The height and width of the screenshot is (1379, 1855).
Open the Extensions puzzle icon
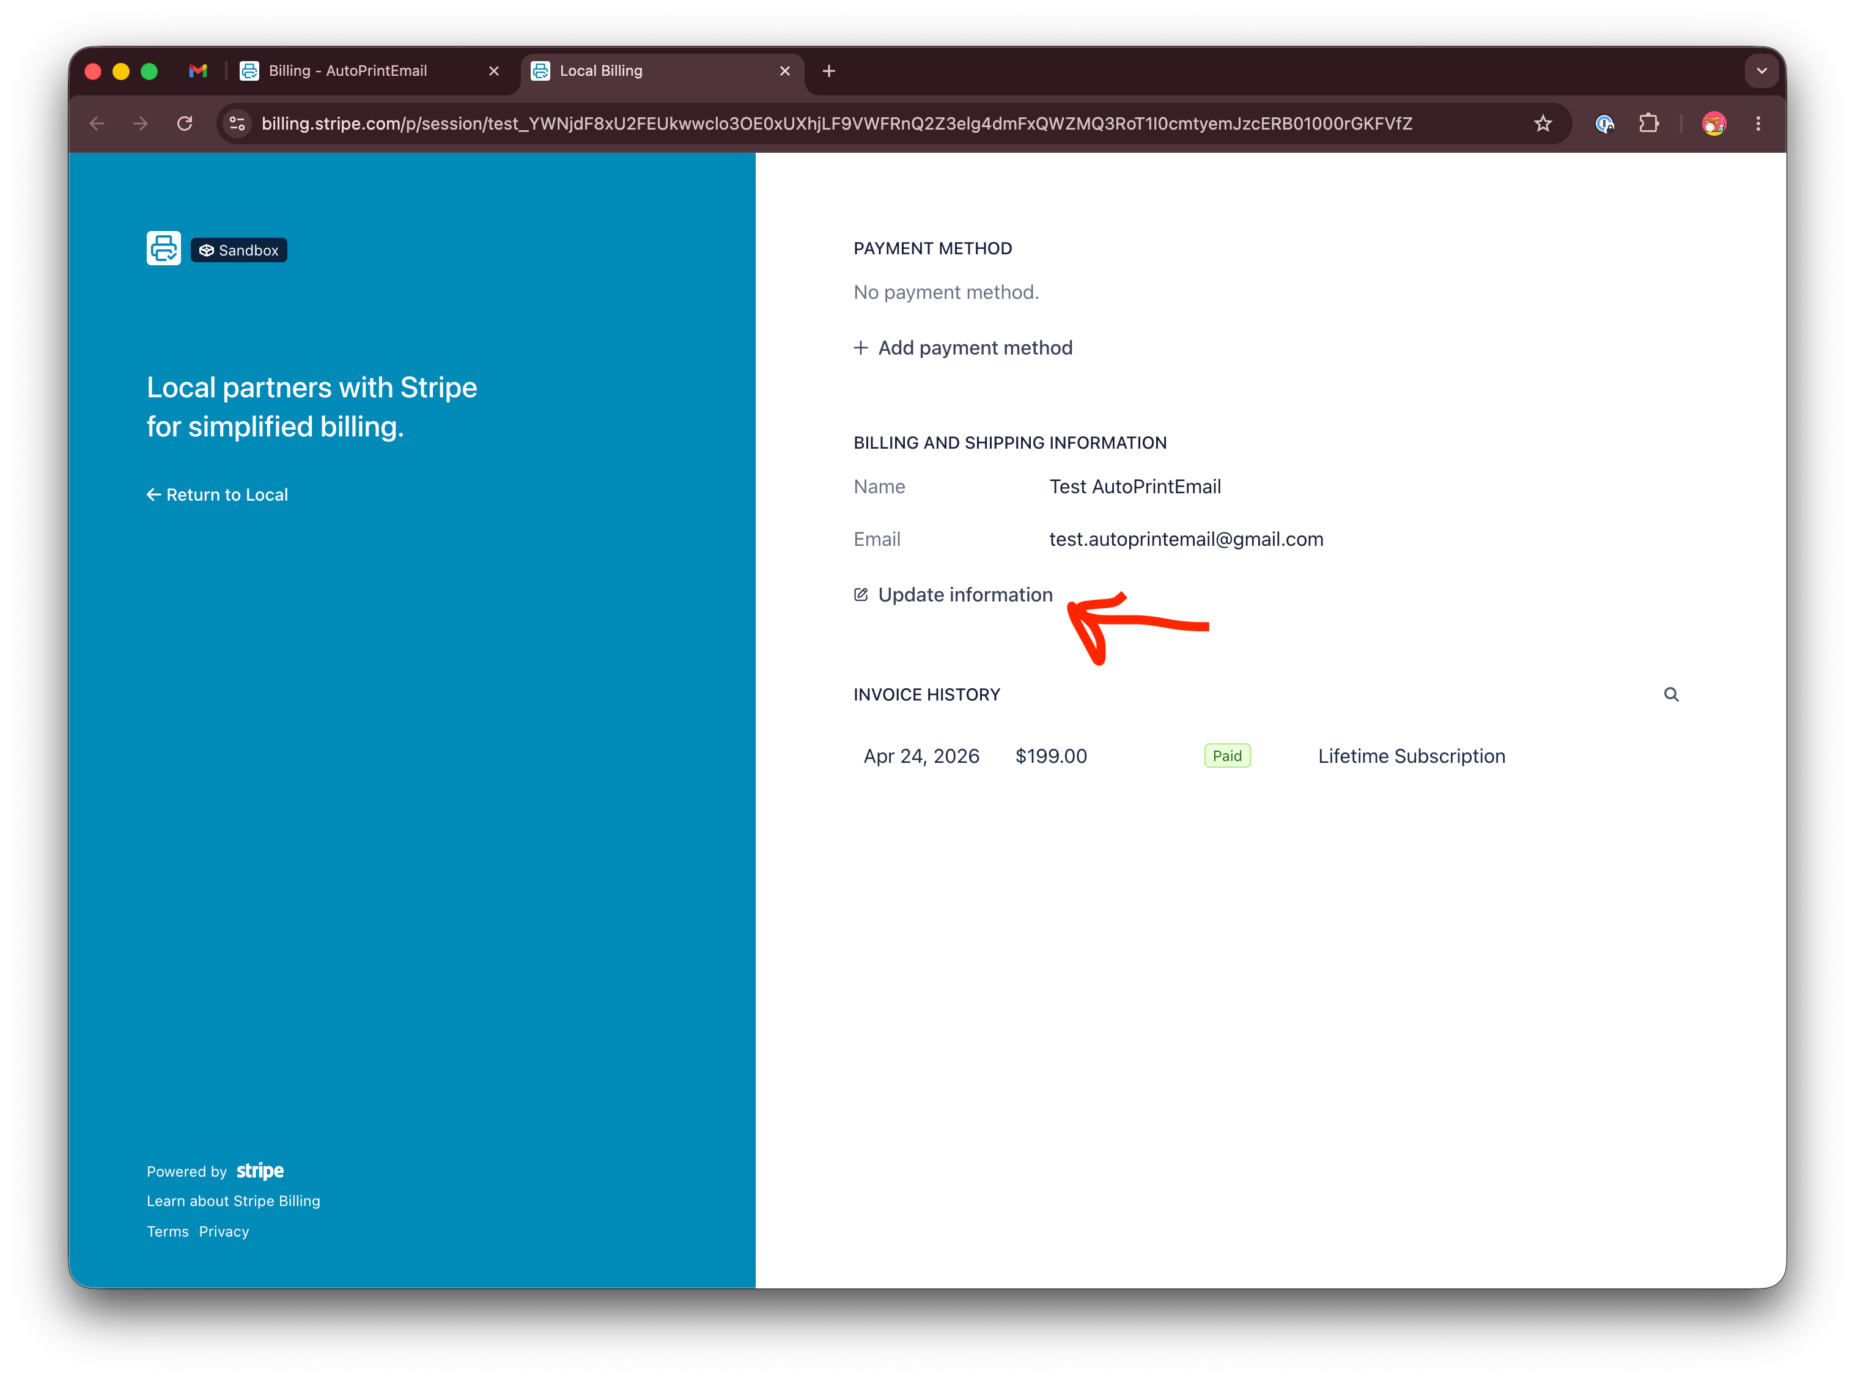click(x=1648, y=123)
